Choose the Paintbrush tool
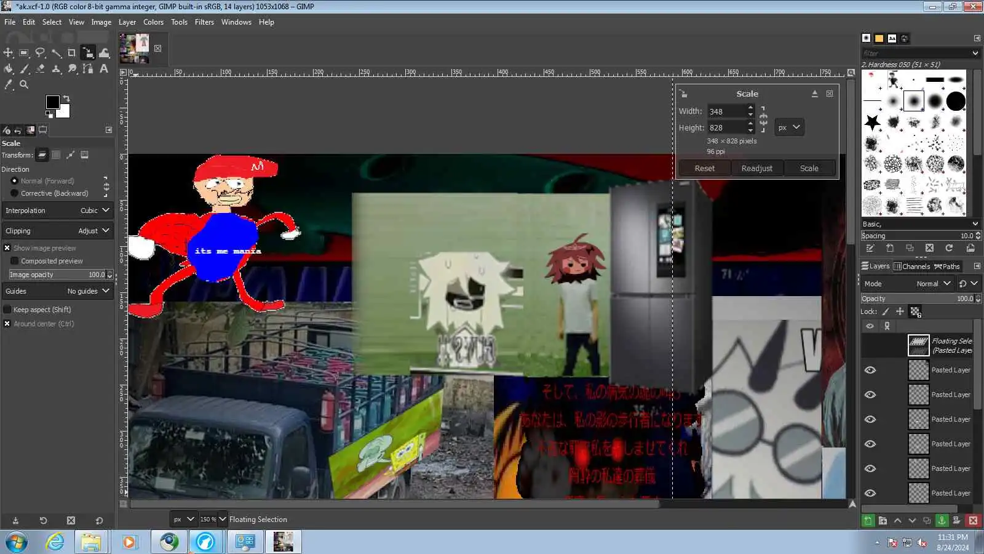Viewport: 984px width, 554px height. tap(24, 69)
